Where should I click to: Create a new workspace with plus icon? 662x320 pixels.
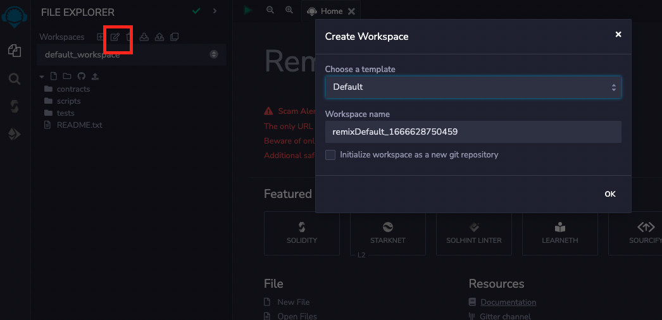pyautogui.click(x=100, y=37)
